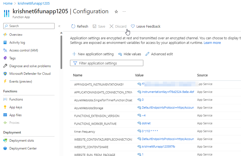
Task: Add a New application setting
Action: coord(93,54)
